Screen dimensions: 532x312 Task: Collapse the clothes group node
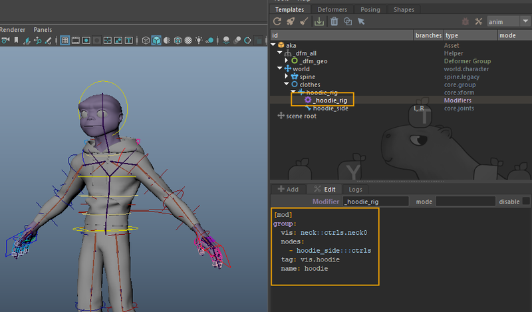point(286,84)
